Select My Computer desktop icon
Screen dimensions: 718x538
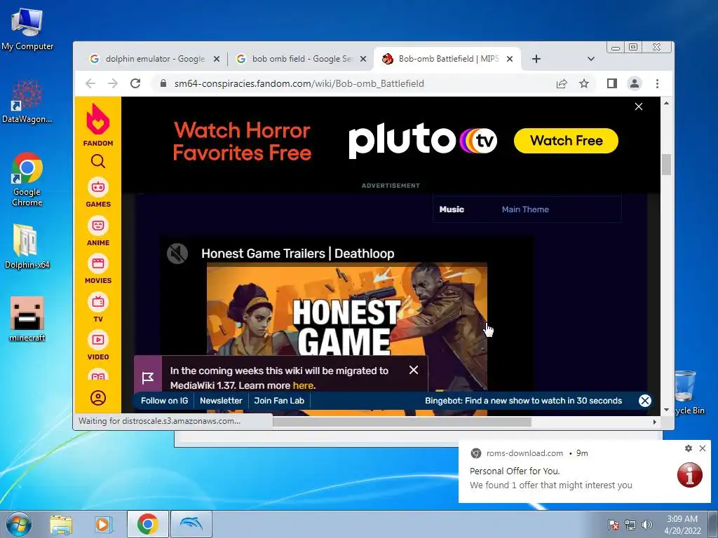[x=27, y=29]
